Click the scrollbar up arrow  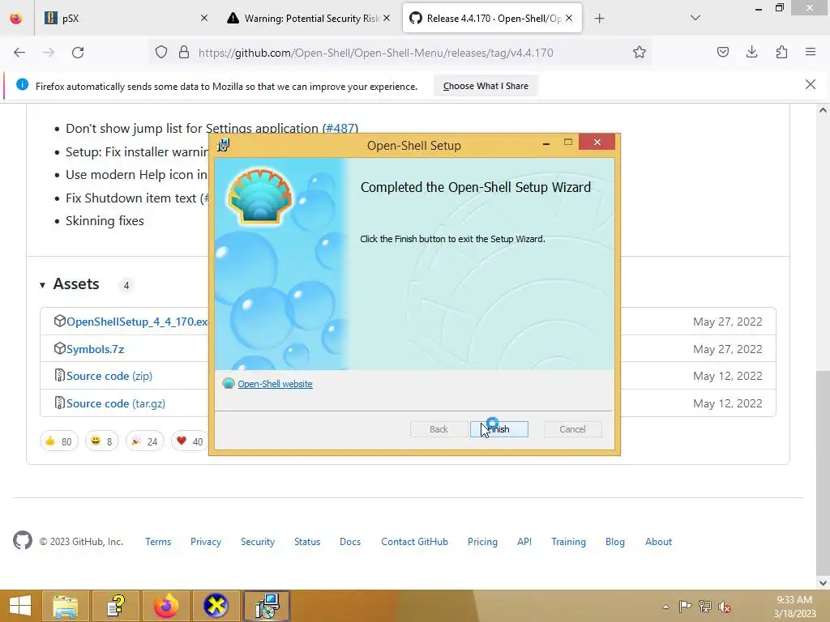822,110
